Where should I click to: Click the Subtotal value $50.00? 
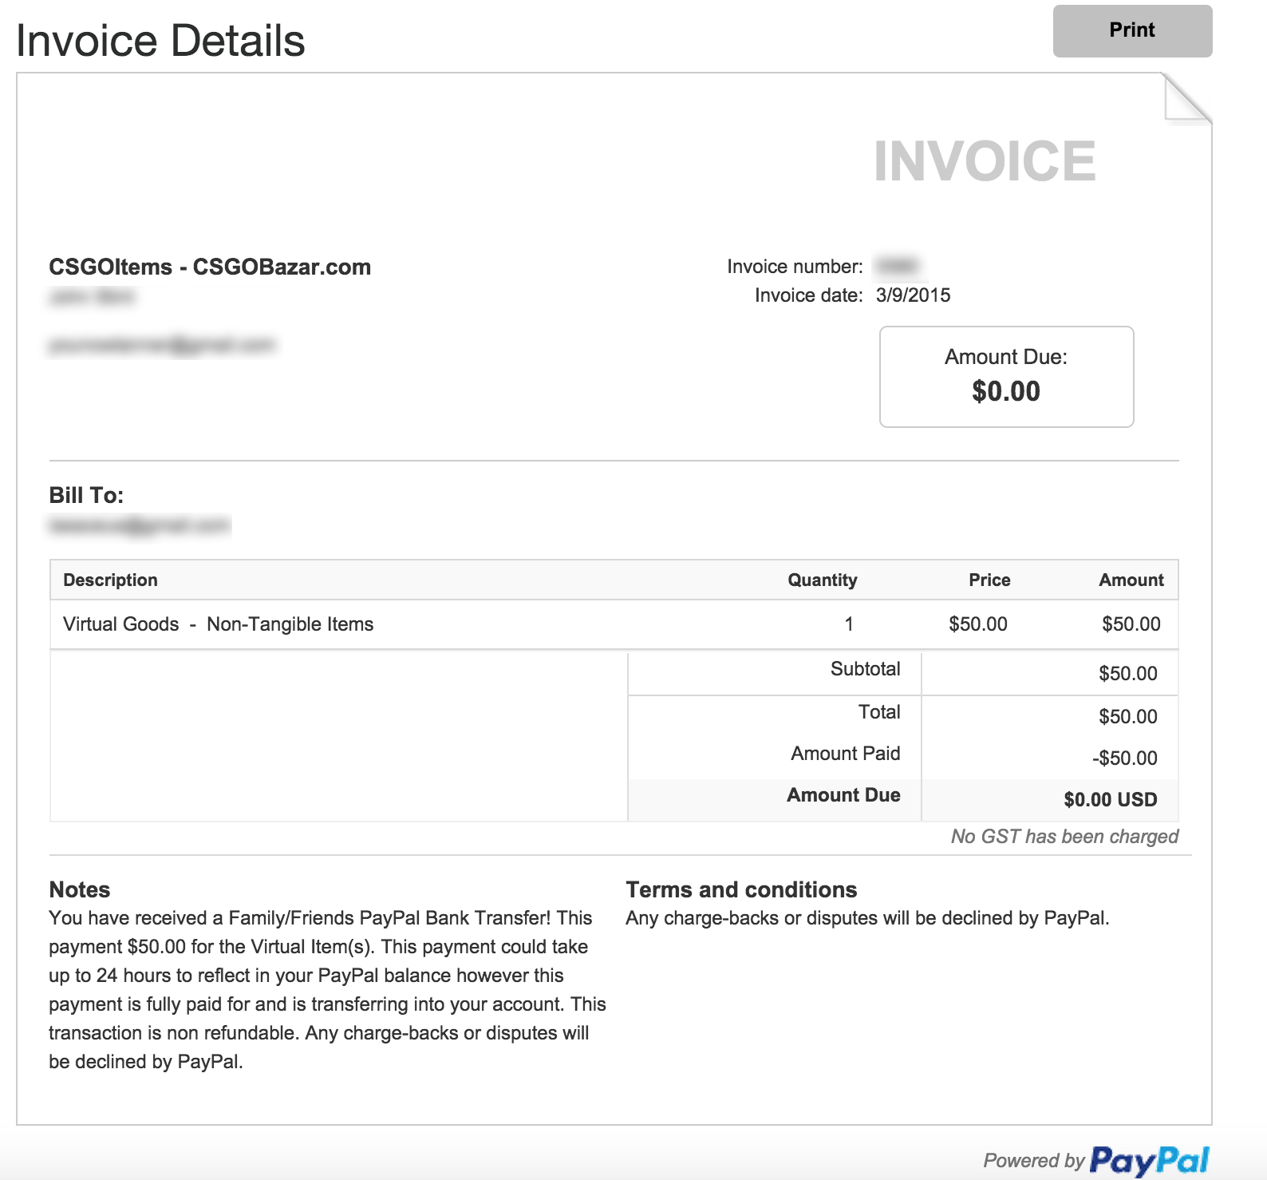click(1127, 674)
